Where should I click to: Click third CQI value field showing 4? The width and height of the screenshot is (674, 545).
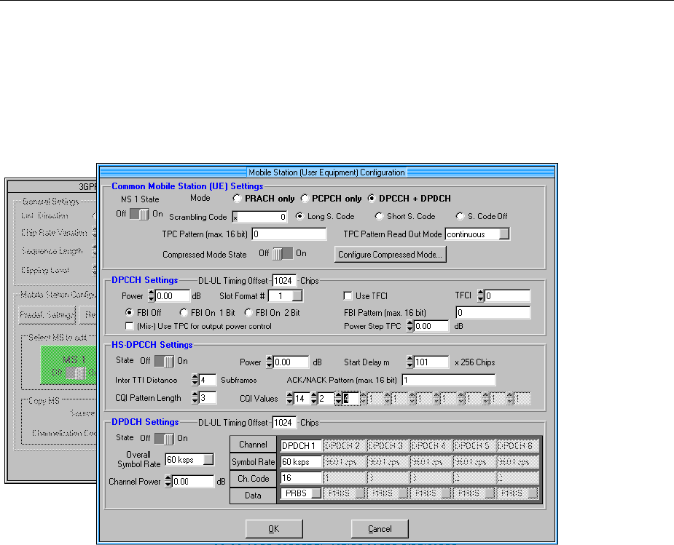coord(350,398)
